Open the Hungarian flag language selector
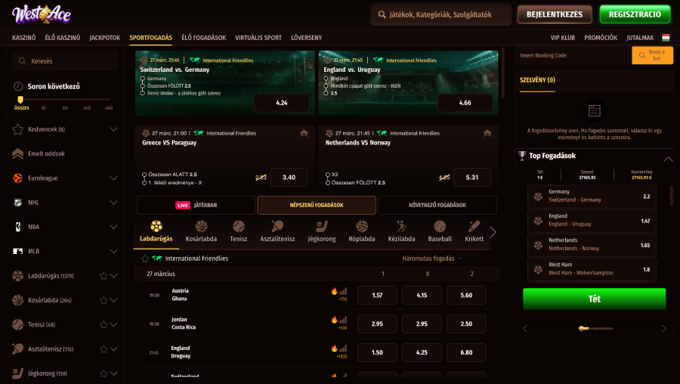680x384 pixels. point(666,38)
